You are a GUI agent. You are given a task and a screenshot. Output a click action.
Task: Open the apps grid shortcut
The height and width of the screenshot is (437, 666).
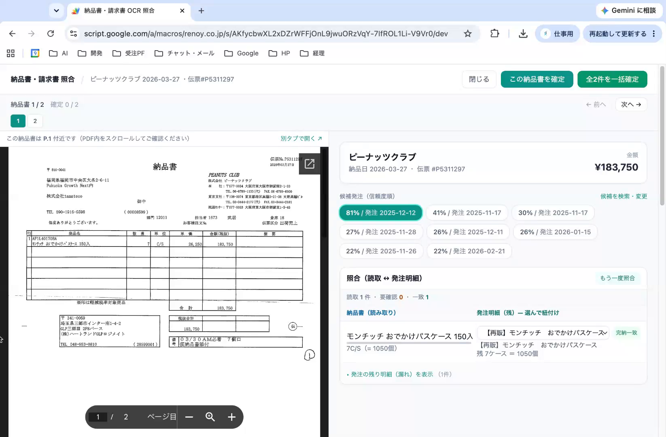[11, 53]
